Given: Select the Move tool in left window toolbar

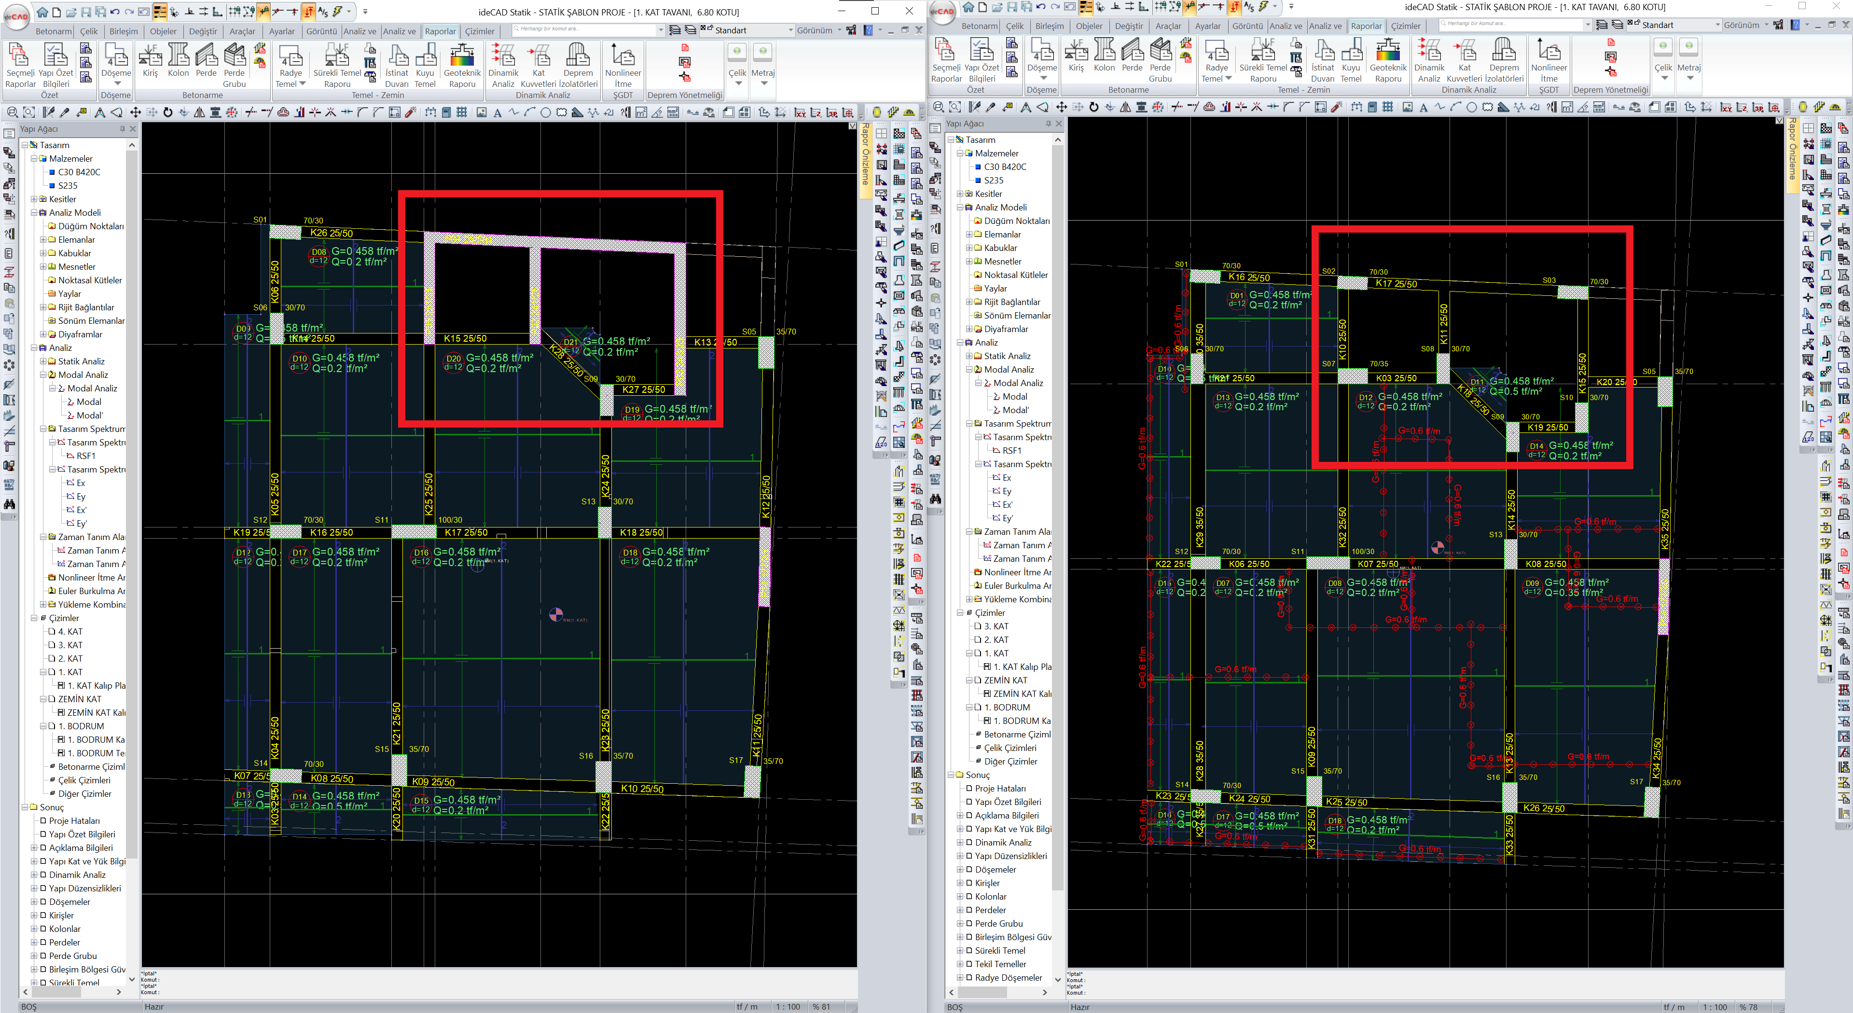Looking at the screenshot, I should [135, 112].
